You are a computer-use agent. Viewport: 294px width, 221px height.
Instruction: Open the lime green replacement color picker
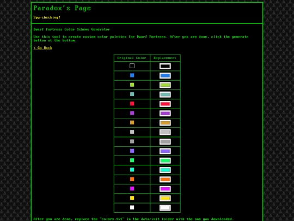pos(165,85)
